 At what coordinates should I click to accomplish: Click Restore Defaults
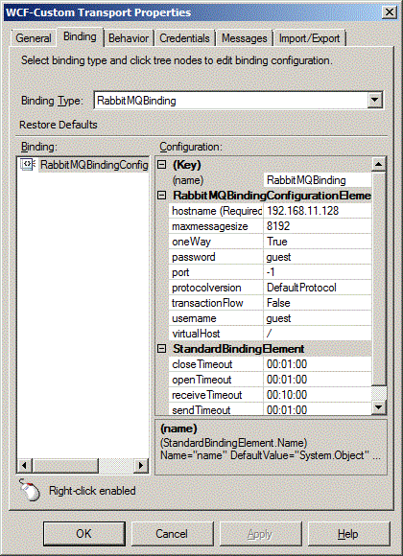[59, 125]
